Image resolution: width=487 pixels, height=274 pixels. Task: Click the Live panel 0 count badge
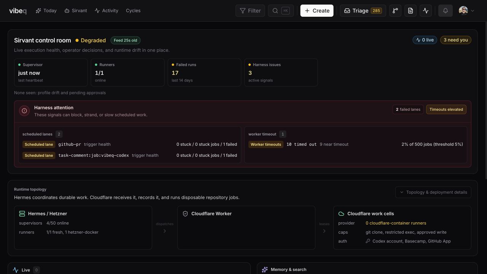(37, 270)
